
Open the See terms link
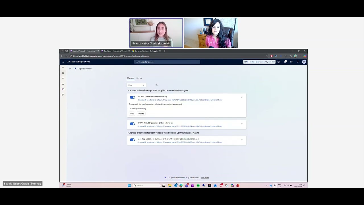click(205, 178)
